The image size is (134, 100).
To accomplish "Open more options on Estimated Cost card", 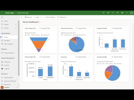I will 54,57.
